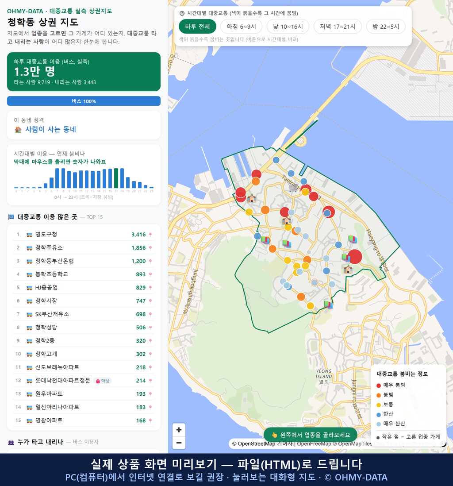The image size is (453, 486).
Task: Select the 청학주유소 list row
Action: click(x=84, y=248)
